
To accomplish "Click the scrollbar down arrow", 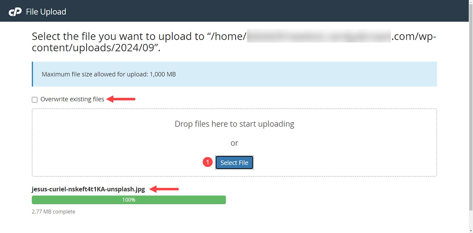I will click(471, 231).
